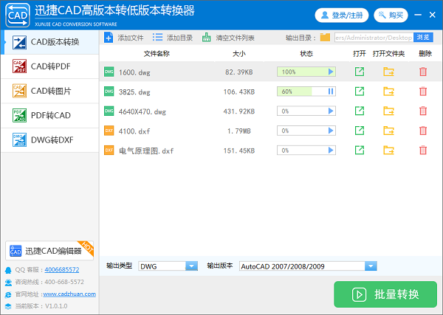Click the DWG file icon of 1600.dwg
This screenshot has height=315, width=443.
point(109,72)
